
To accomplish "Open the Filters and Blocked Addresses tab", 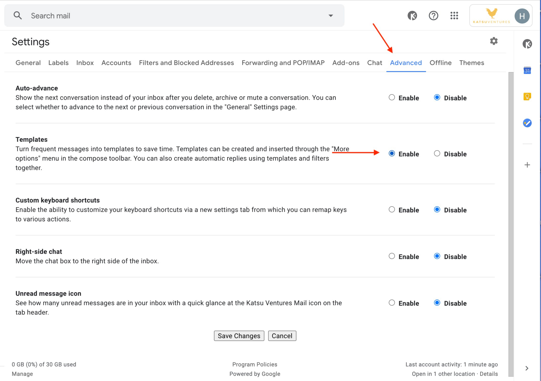I will click(187, 62).
